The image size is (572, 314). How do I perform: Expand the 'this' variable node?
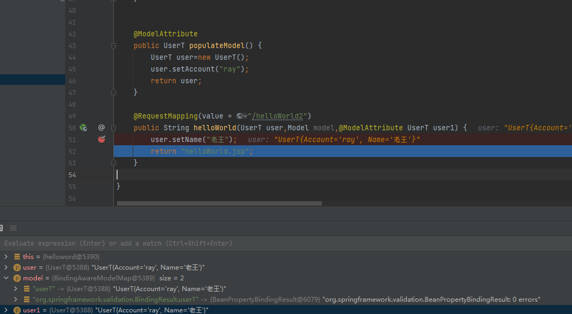[6, 257]
